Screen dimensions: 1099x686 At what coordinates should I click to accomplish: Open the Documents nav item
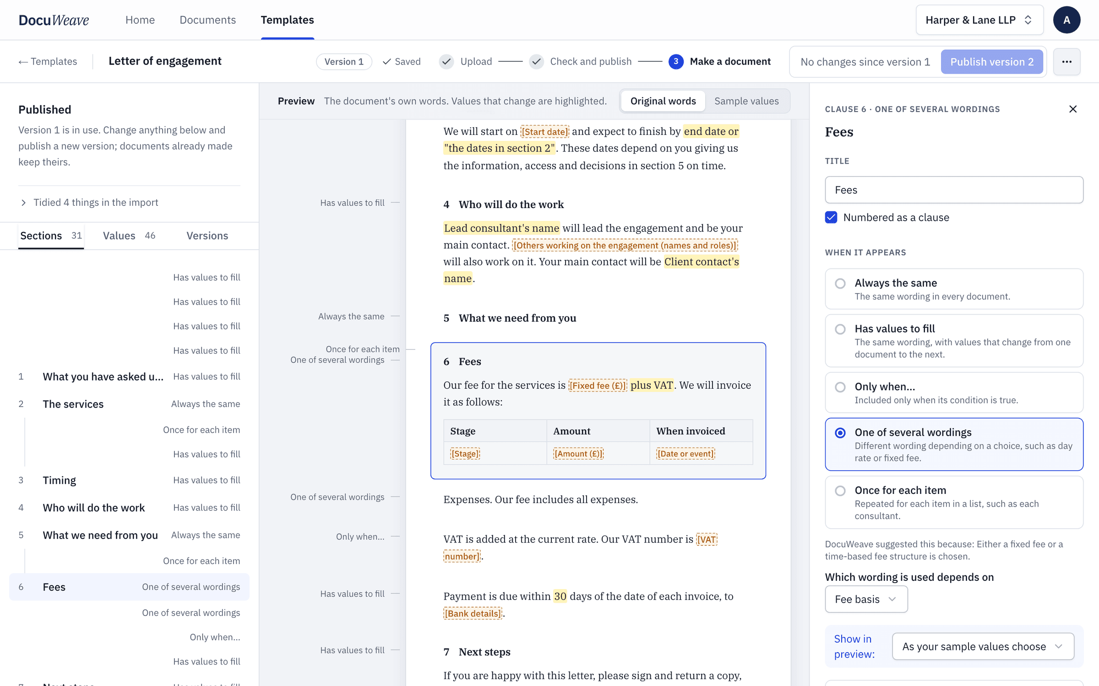point(207,20)
